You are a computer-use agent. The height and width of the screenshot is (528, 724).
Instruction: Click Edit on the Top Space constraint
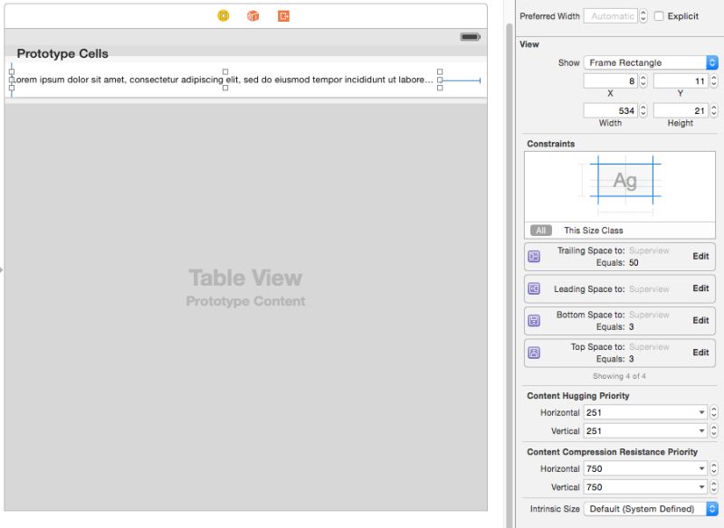coord(700,353)
